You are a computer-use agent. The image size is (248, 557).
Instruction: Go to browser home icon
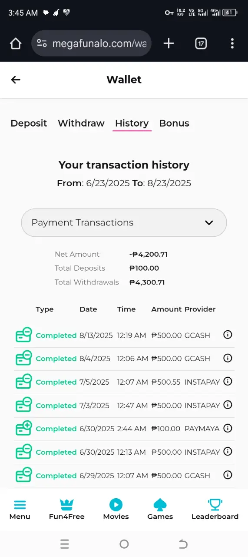[x=16, y=44]
